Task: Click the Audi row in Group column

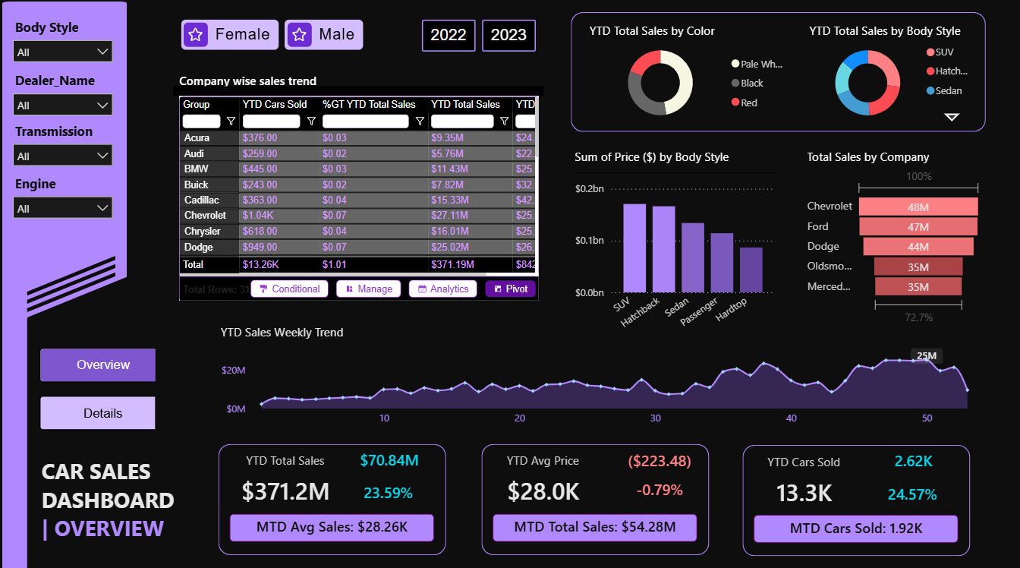Action: tap(209, 153)
